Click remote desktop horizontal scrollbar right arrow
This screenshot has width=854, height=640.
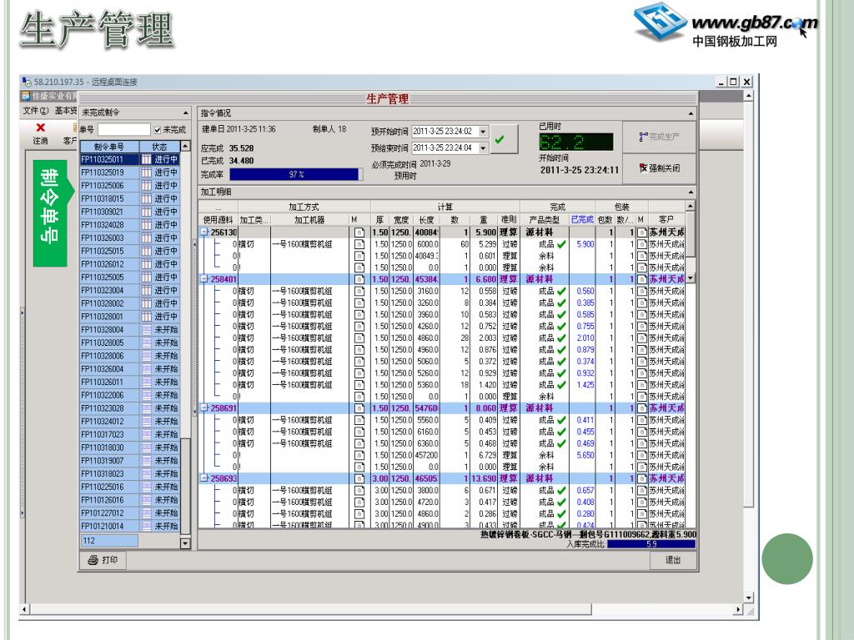[x=738, y=609]
